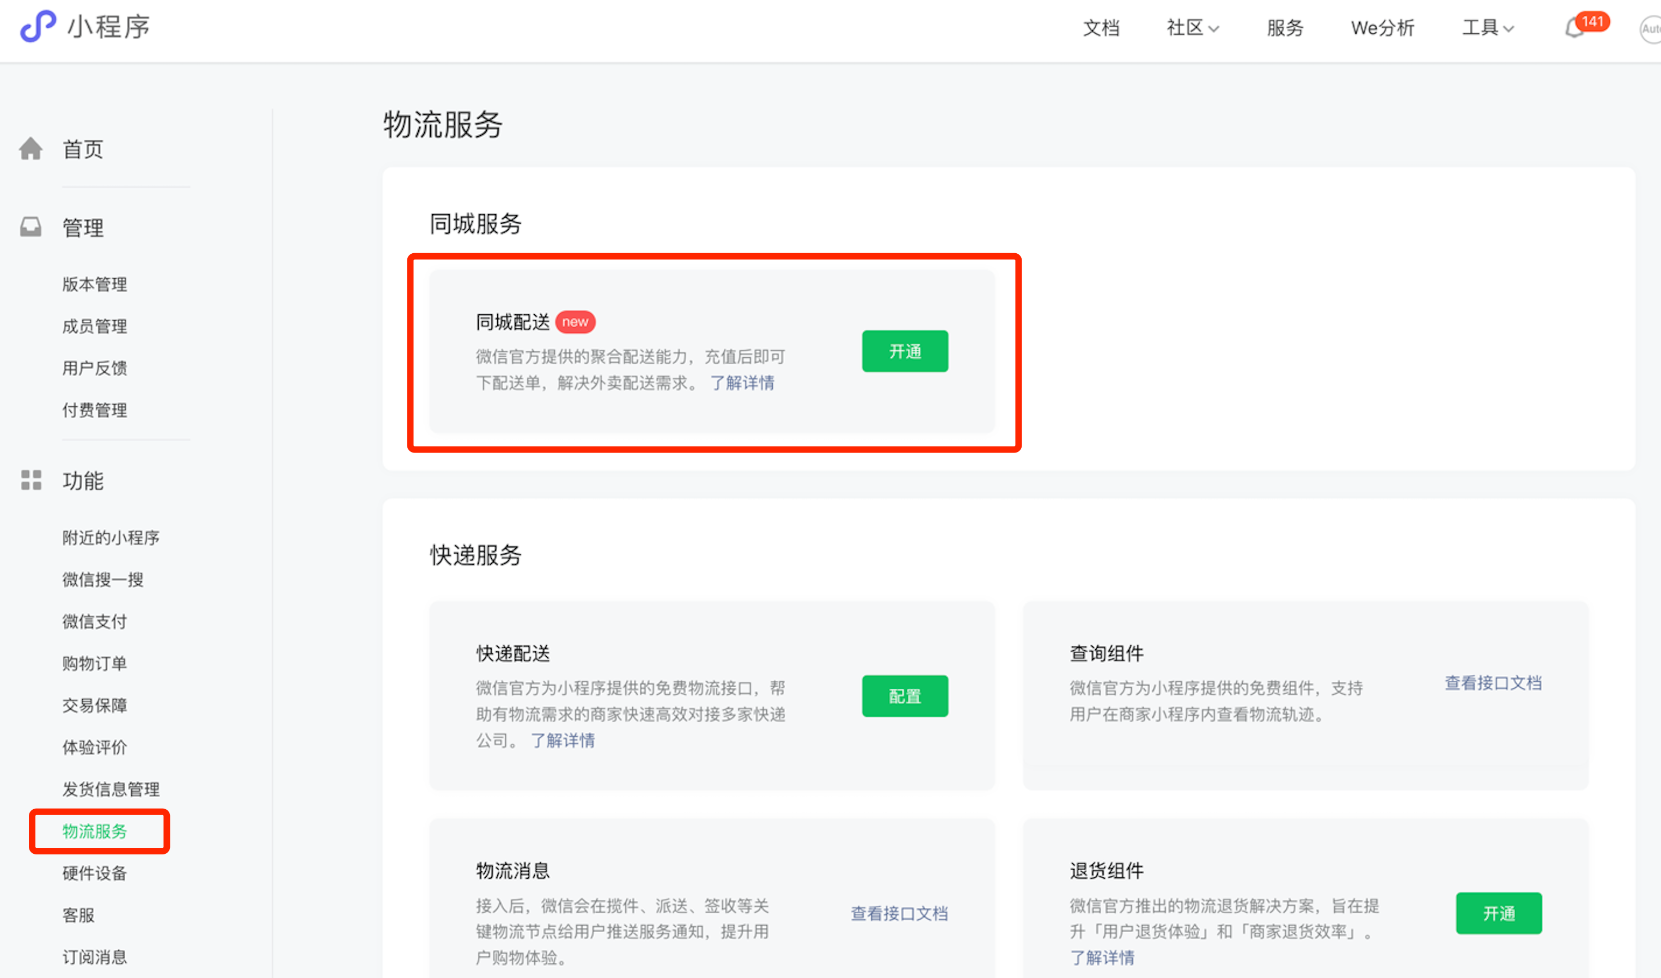Click 开通 button for 同城配送
1661x978 pixels.
[x=905, y=351]
